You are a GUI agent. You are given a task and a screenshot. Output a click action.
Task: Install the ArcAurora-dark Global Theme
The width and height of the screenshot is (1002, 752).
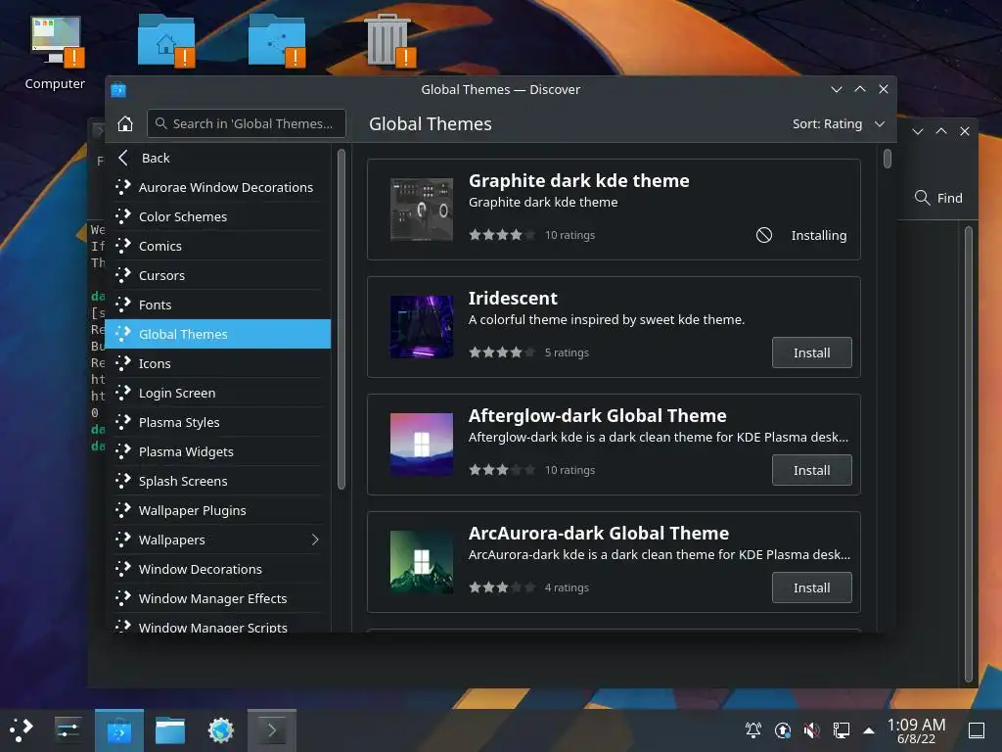click(x=811, y=587)
